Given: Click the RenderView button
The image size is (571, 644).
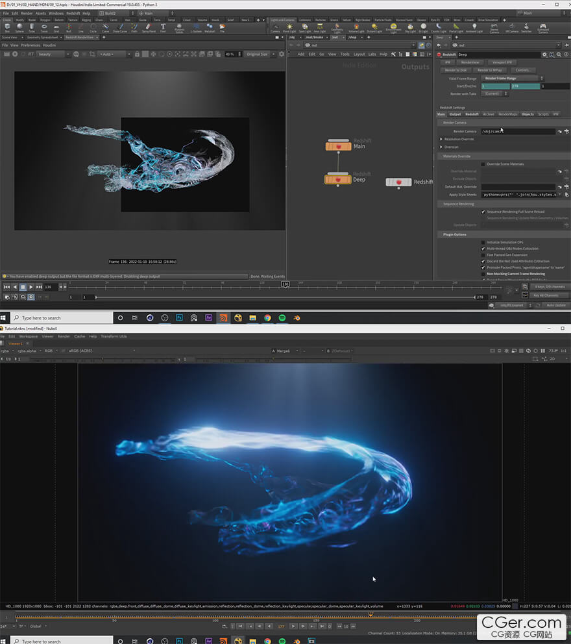Looking at the screenshot, I should [x=470, y=62].
